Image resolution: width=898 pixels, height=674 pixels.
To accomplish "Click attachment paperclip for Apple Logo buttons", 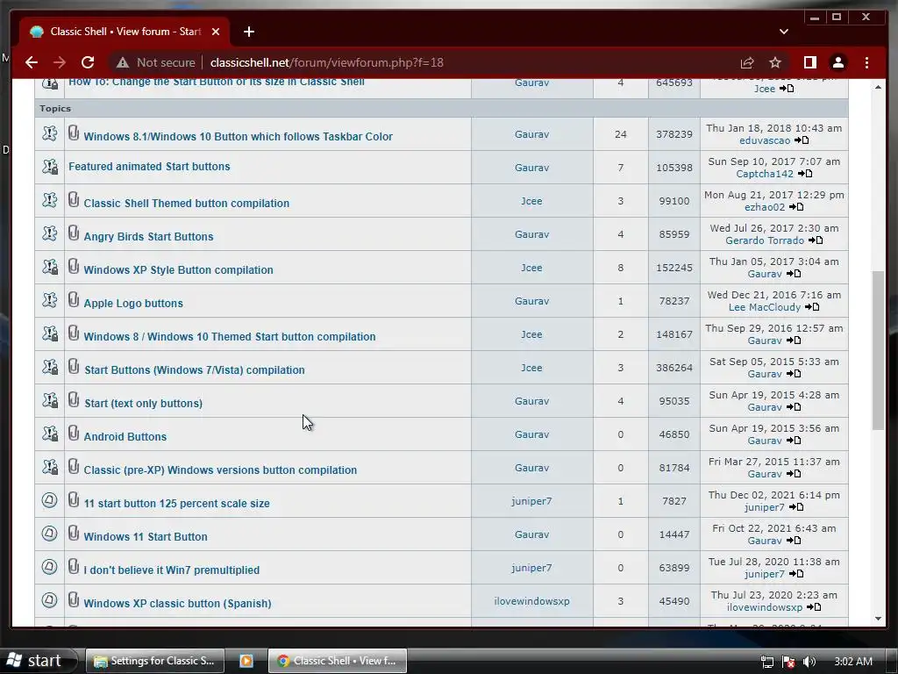I will click(x=74, y=300).
